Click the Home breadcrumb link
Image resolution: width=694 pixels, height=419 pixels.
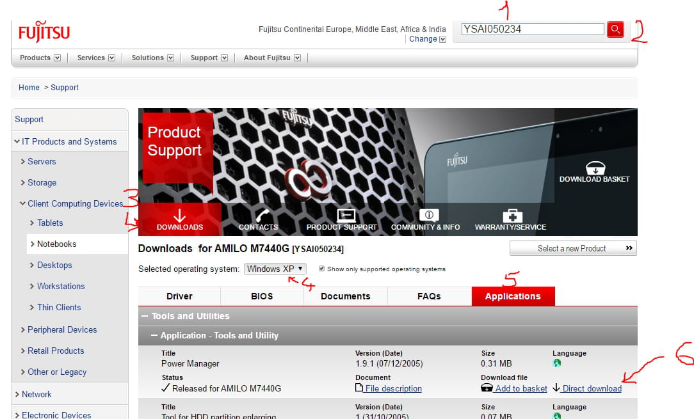29,87
